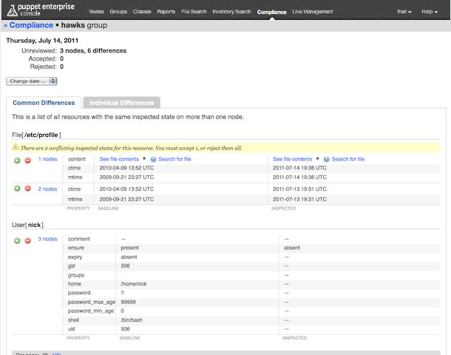Screen dimensions: 451x355
Task: Go to Inventory Search in navigation
Action: (x=231, y=12)
